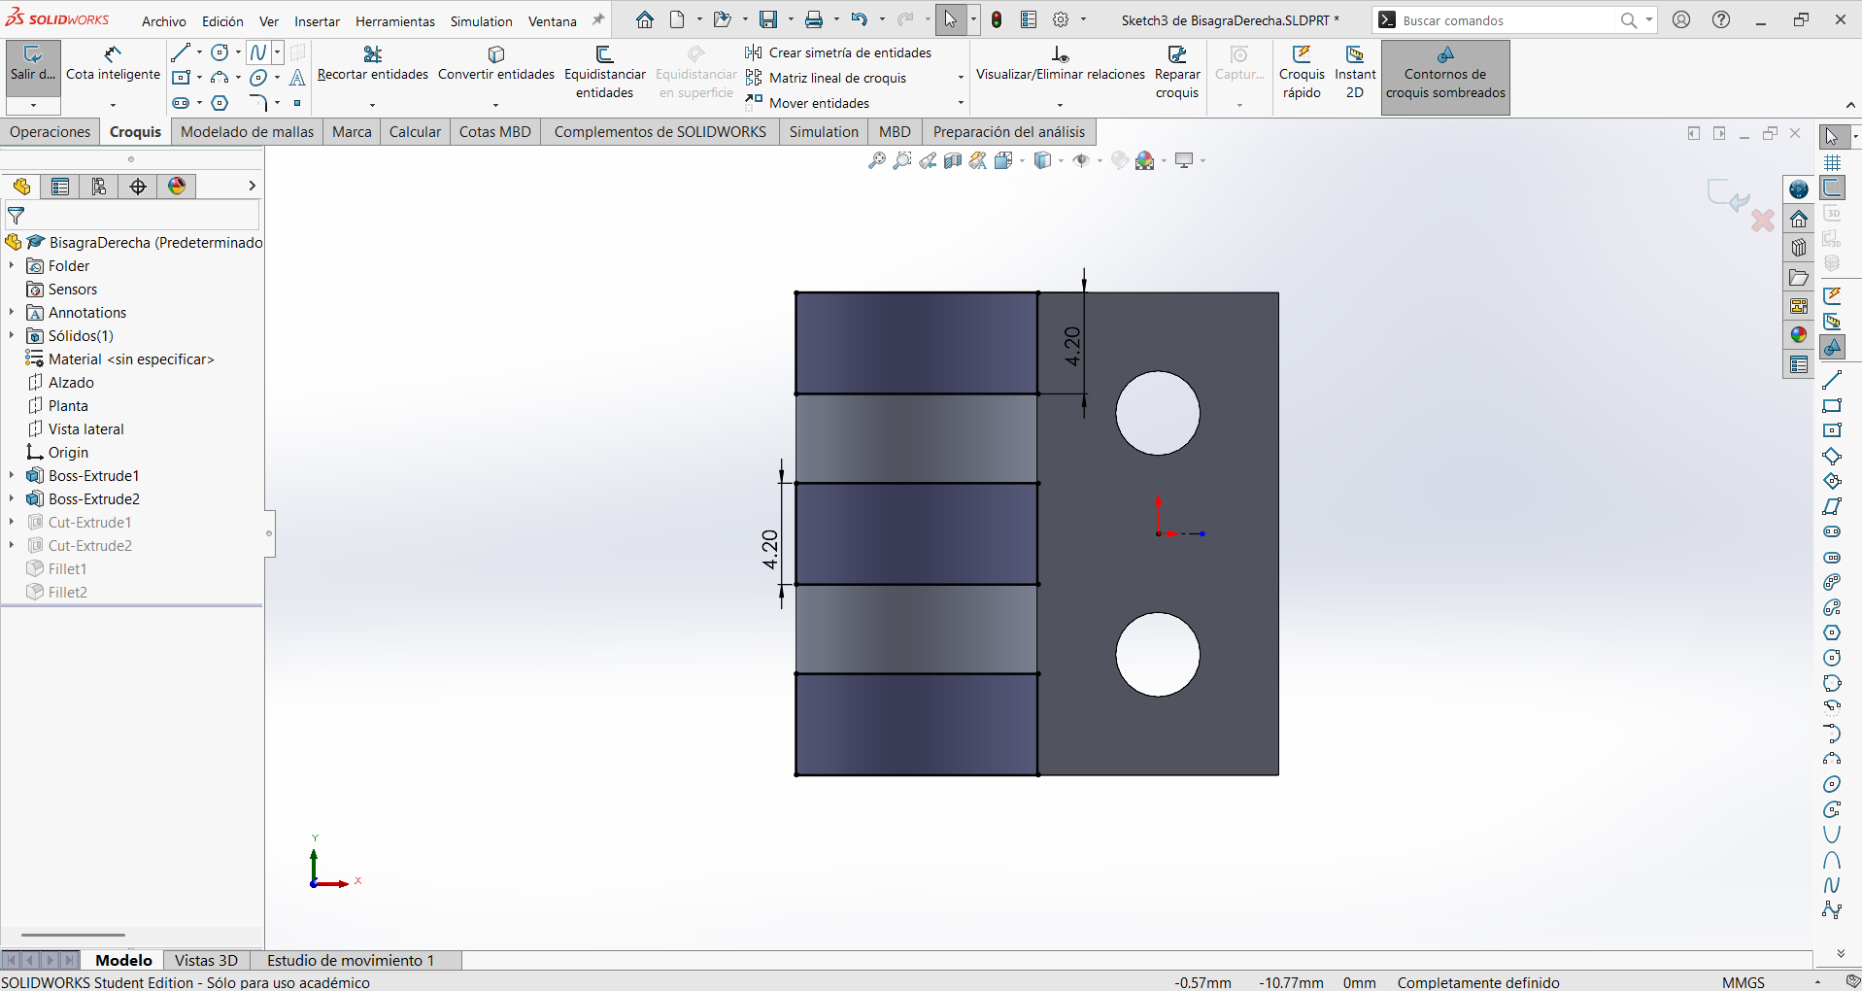Click Zoom to Area magnifier icon
This screenshot has height=991, width=1862.
click(902, 160)
